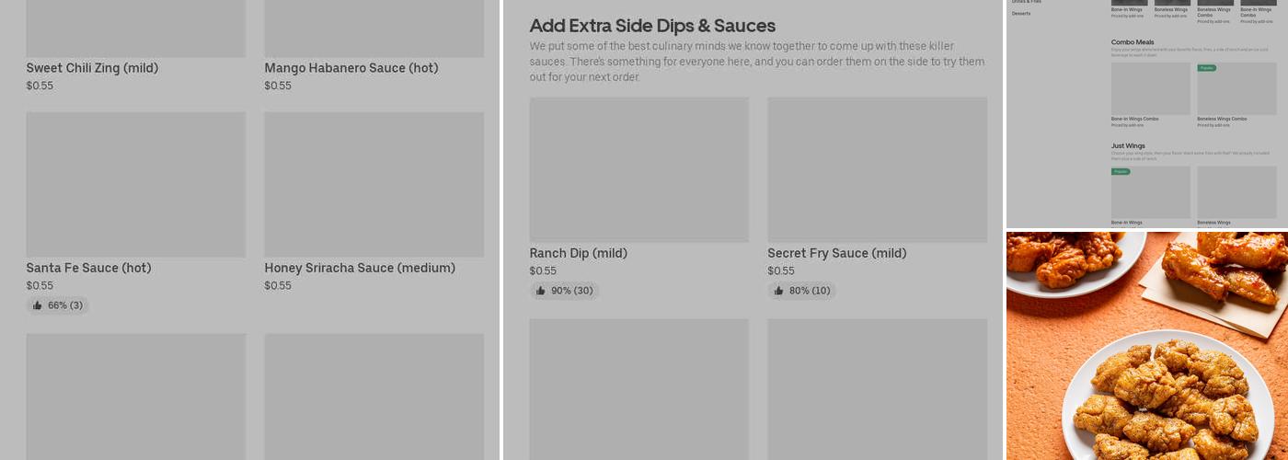Click the thumbs-up icon under Secret Fry Sauce
The height and width of the screenshot is (460, 1288).
[x=779, y=291]
